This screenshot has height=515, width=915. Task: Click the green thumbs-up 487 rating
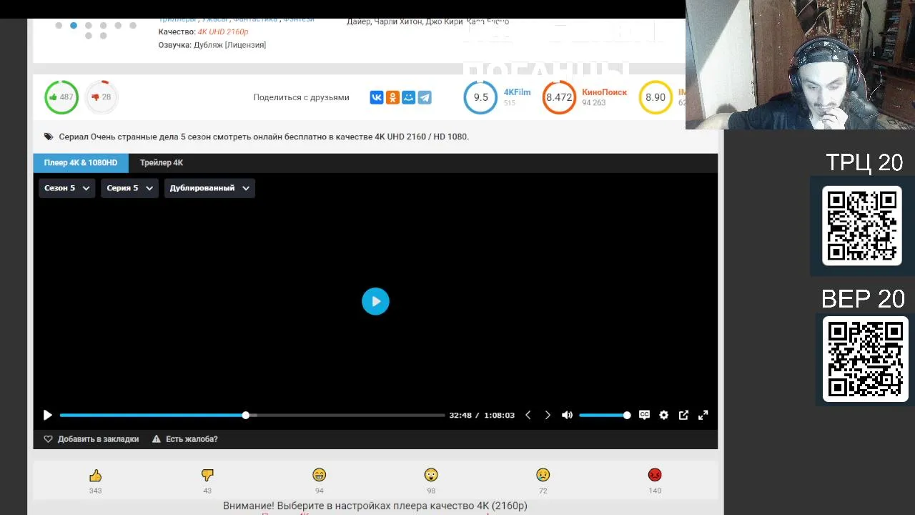[x=61, y=97]
